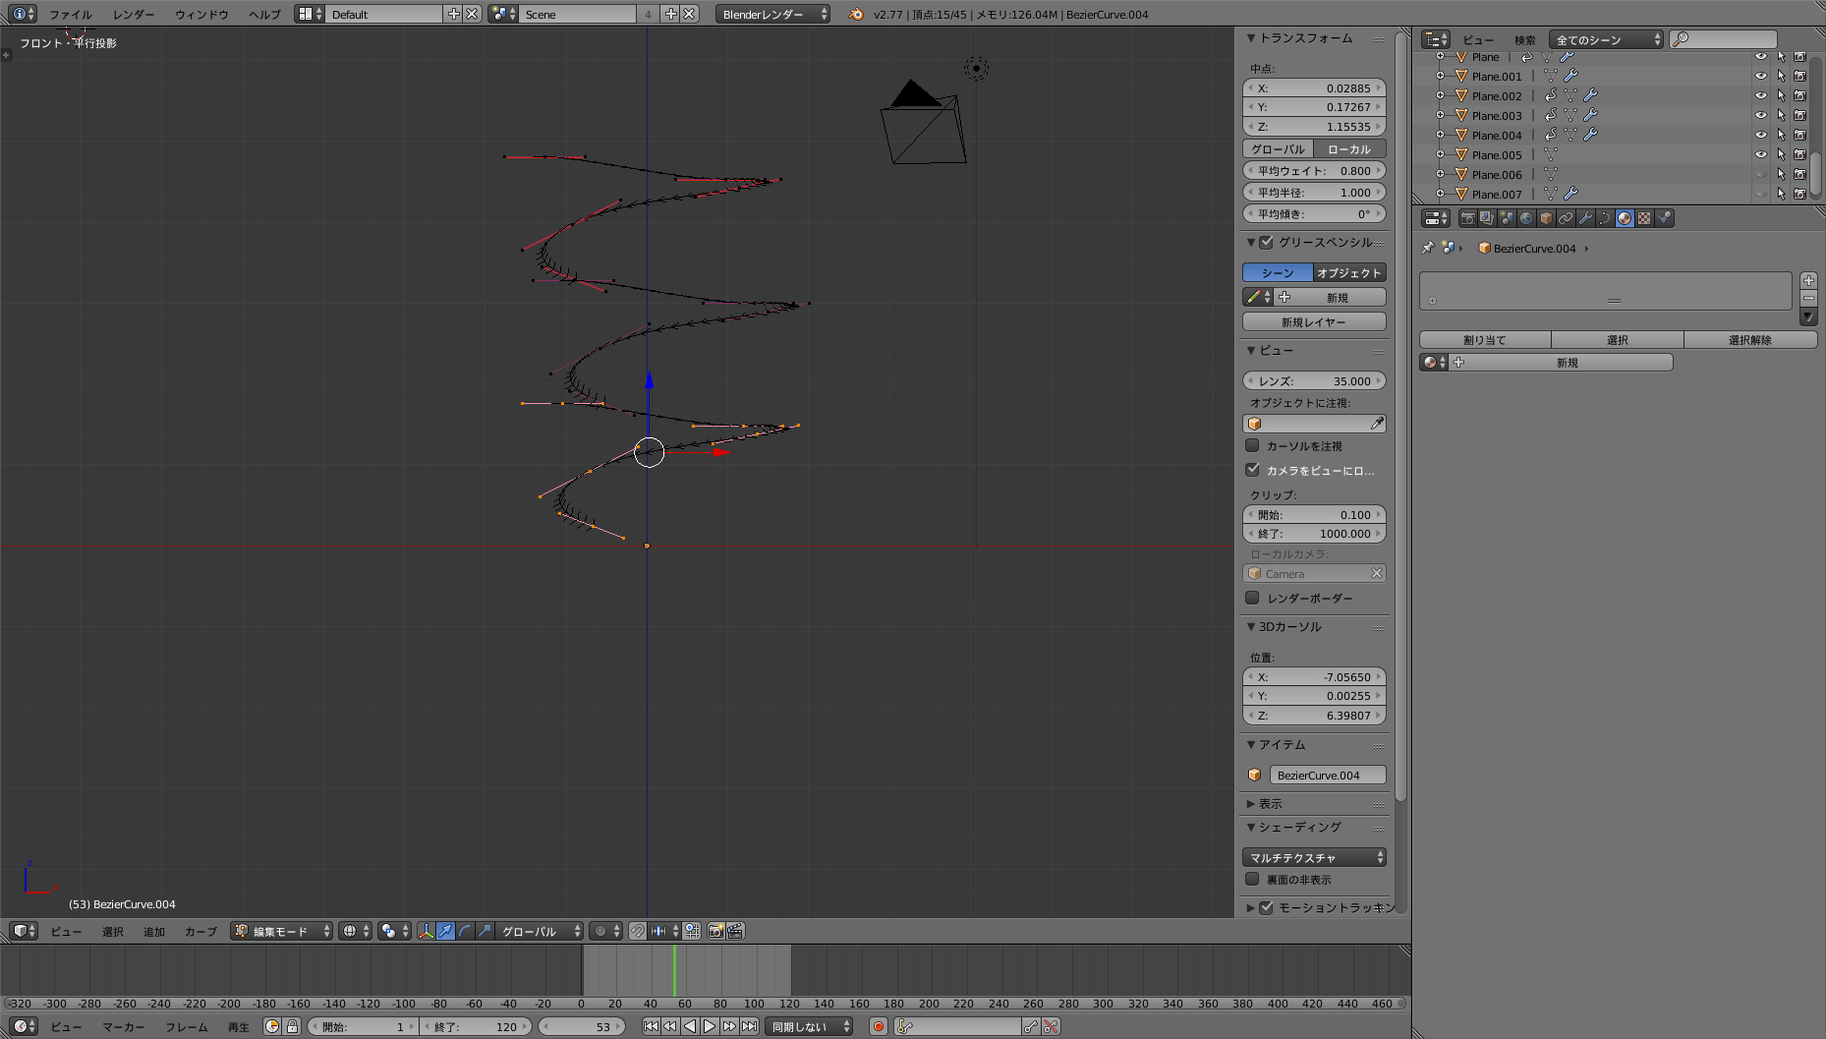Jump to the last frame in timeline
1826x1039 pixels.
749,1026
